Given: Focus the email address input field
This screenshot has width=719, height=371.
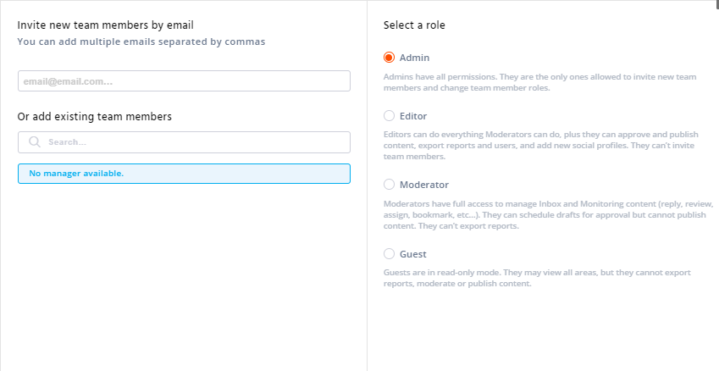Looking at the screenshot, I should (x=184, y=81).
